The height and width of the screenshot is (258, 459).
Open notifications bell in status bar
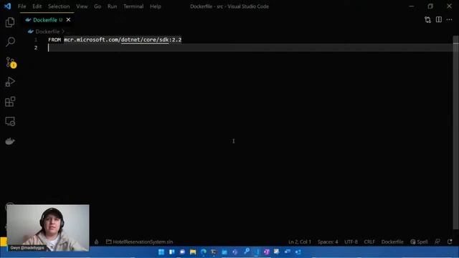[x=450, y=242]
